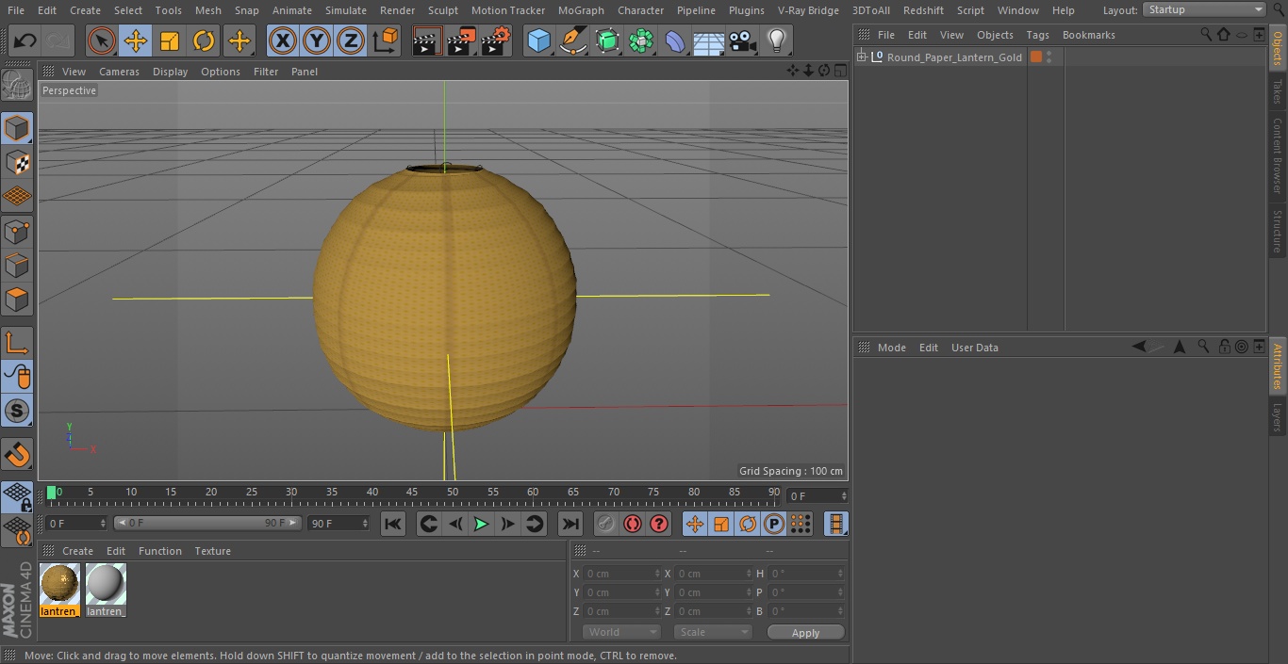This screenshot has width=1288, height=664.
Task: Add a Floor environment object
Action: pos(709,41)
